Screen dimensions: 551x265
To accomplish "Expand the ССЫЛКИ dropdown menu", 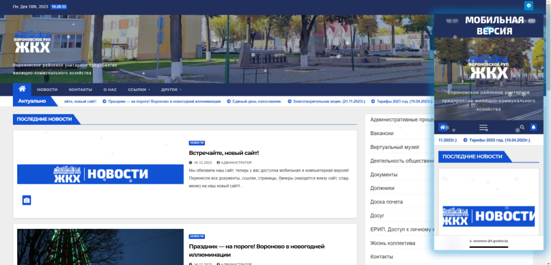I will [139, 90].
